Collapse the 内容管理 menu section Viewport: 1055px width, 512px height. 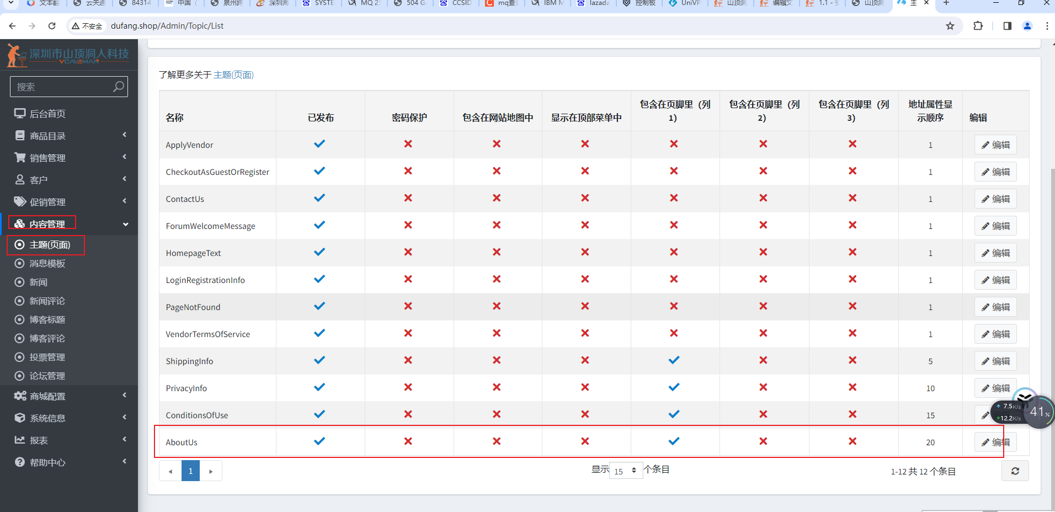pyautogui.click(x=125, y=224)
